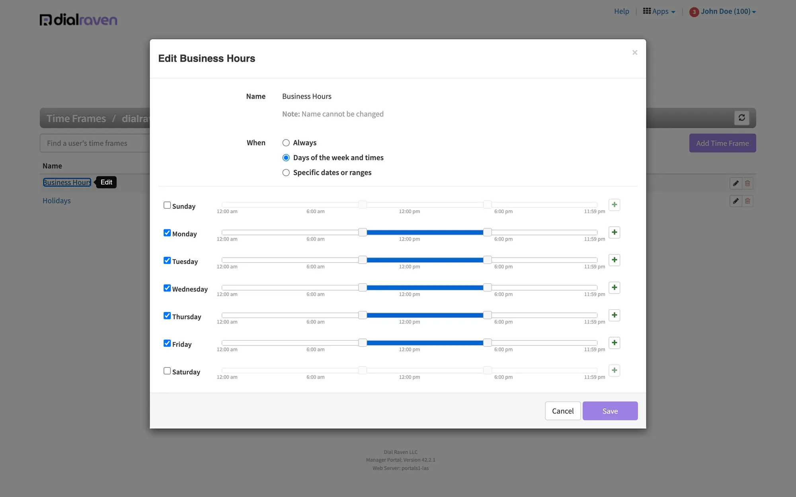Viewport: 796px width, 497px height.
Task: Uncheck the Wednesday checkbox
Action: pyautogui.click(x=167, y=288)
